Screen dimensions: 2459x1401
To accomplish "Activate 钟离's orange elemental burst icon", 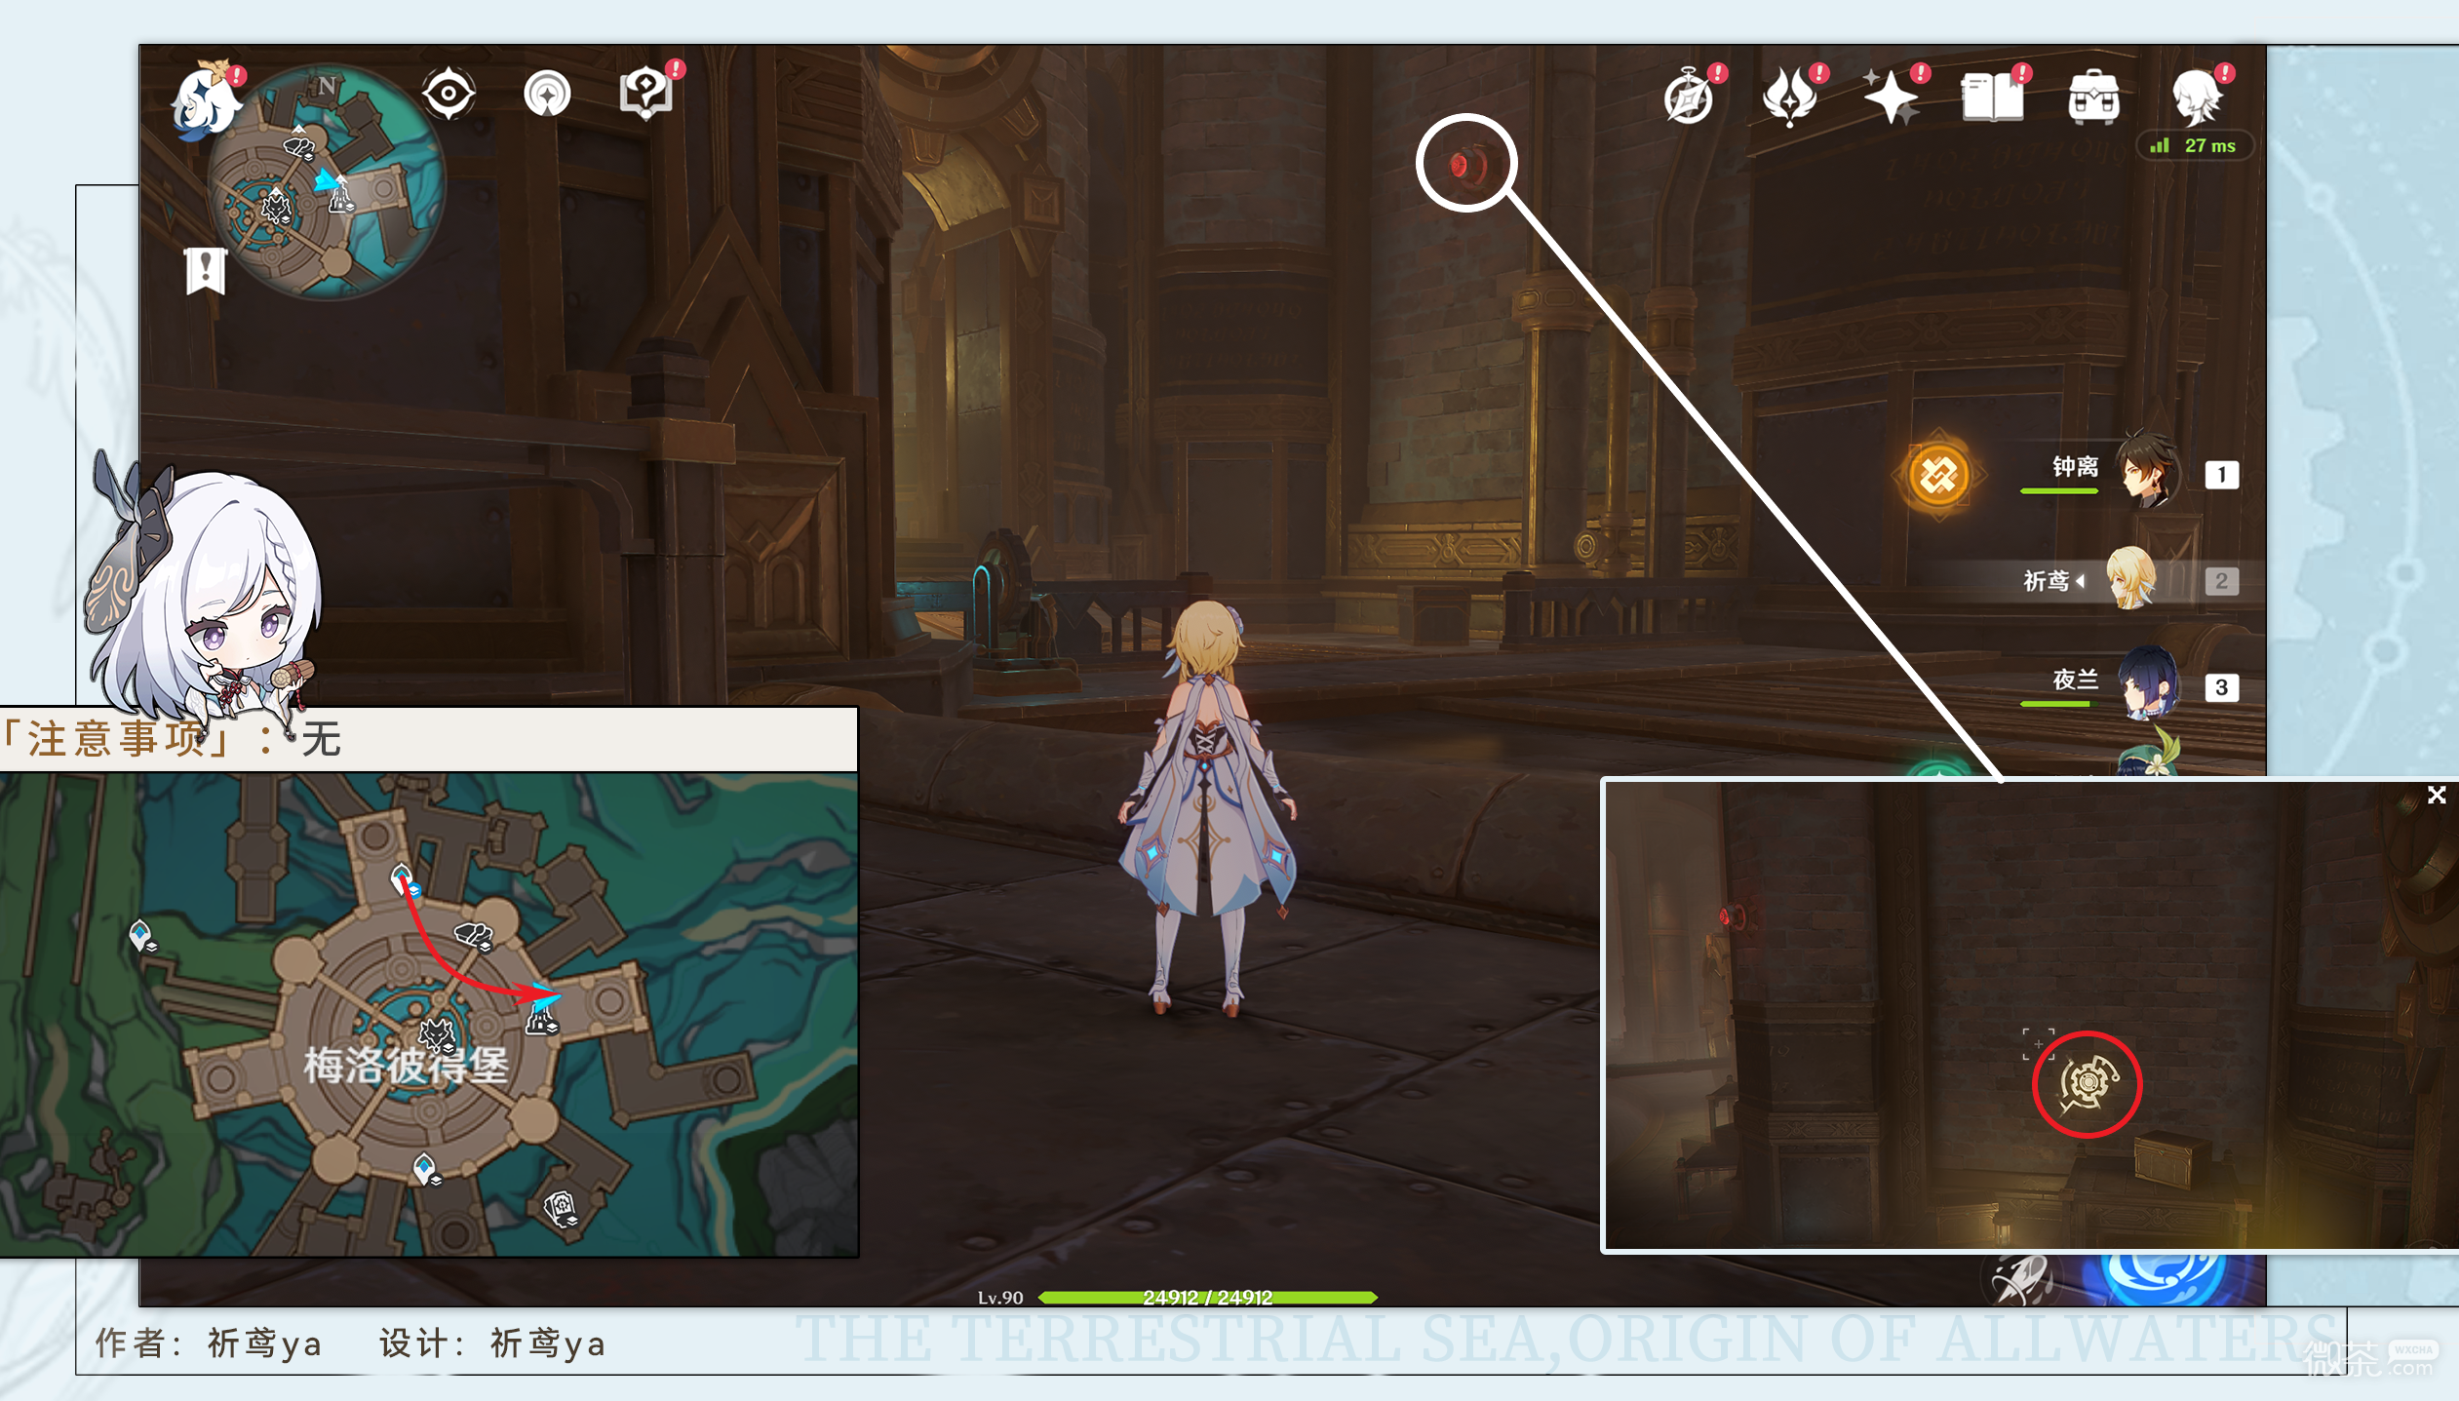I will pos(1938,476).
